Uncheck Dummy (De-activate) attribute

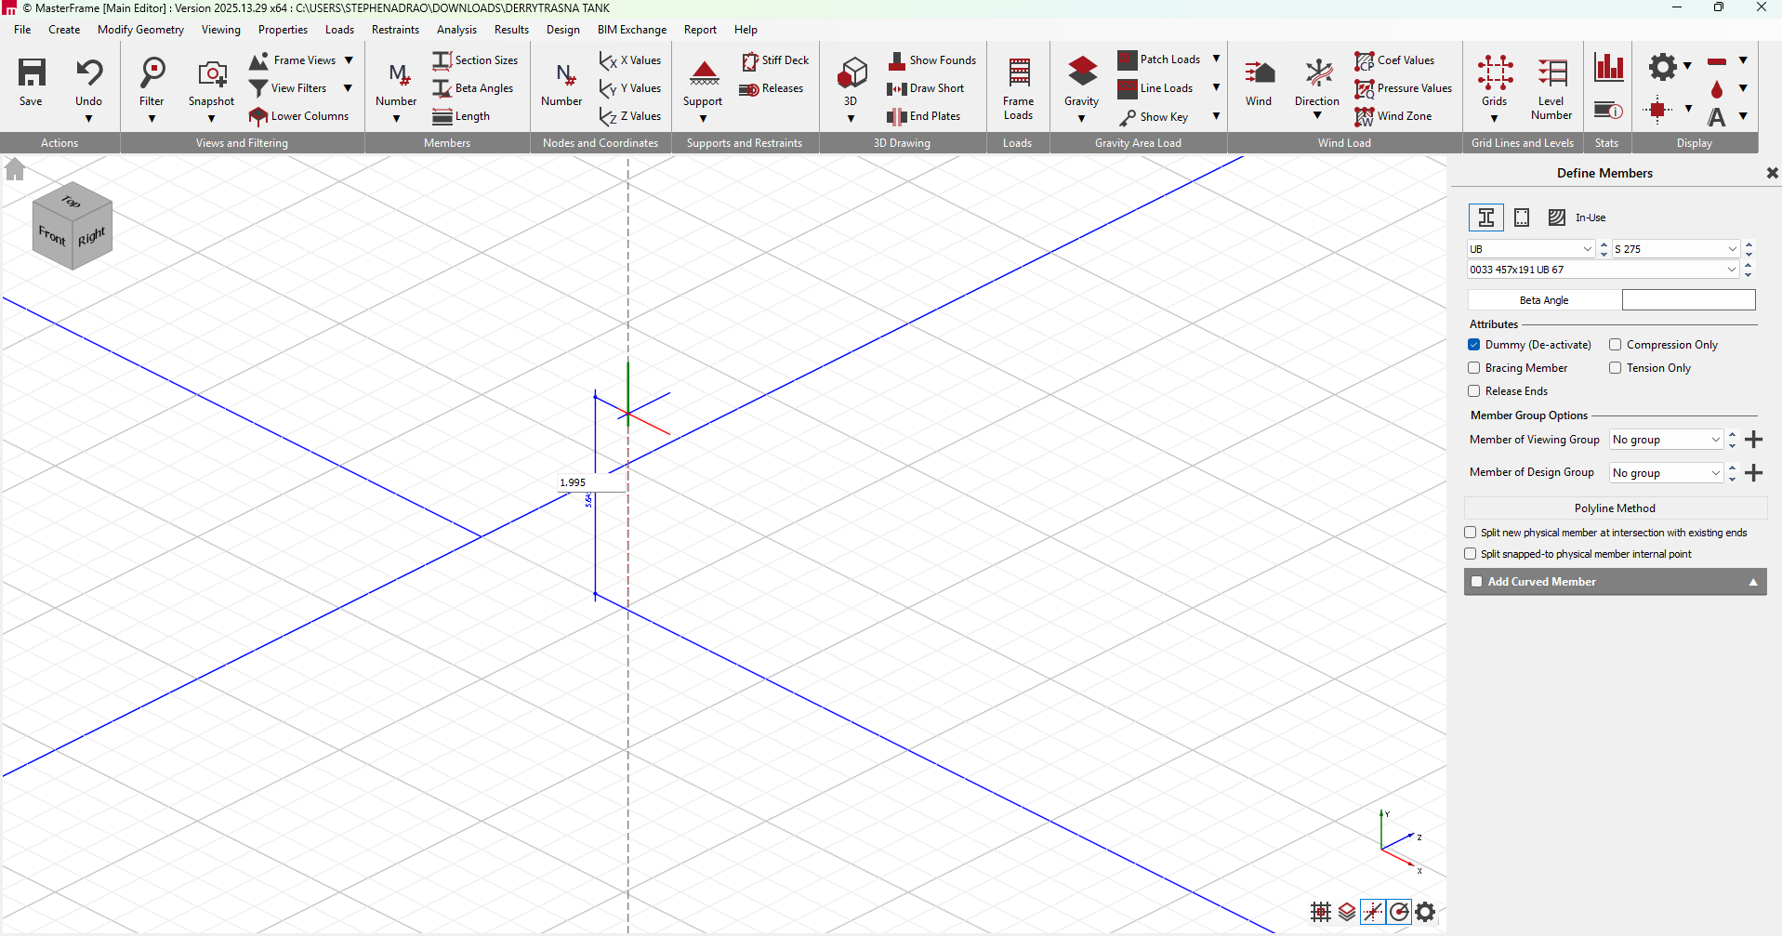pyautogui.click(x=1474, y=345)
